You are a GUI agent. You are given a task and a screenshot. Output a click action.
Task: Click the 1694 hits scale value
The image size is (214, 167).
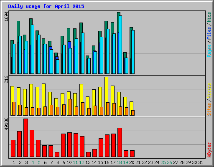pyautogui.click(x=6, y=17)
